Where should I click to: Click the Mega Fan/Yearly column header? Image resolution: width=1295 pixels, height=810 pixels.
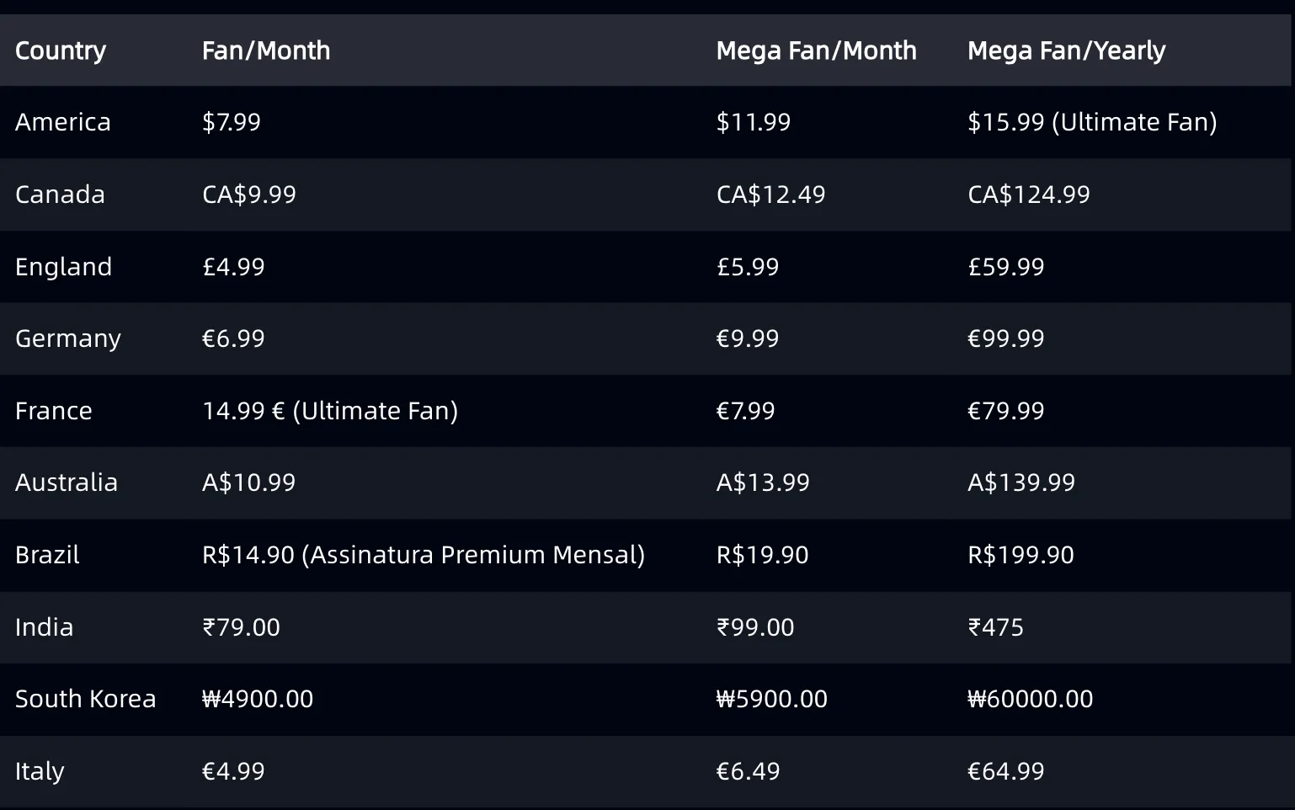point(1066,51)
